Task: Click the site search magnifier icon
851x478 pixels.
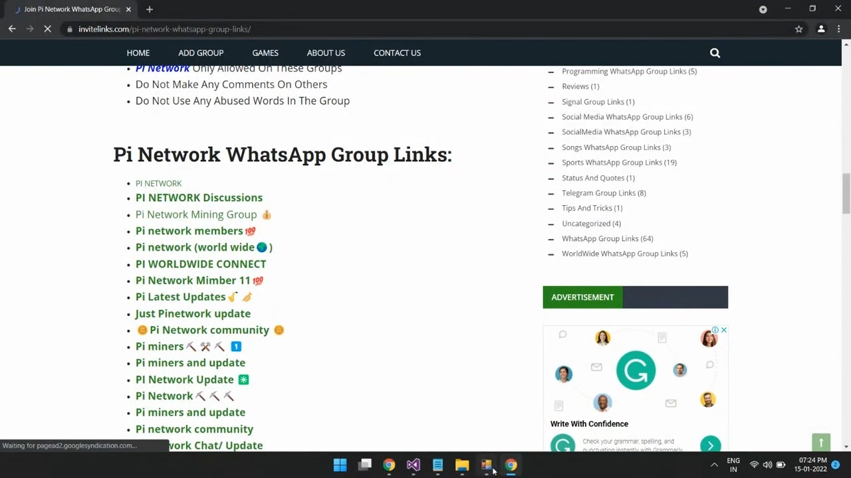Action: [715, 53]
